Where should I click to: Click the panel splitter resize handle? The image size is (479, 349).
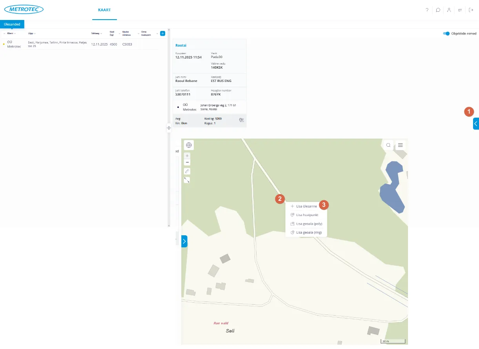click(169, 128)
